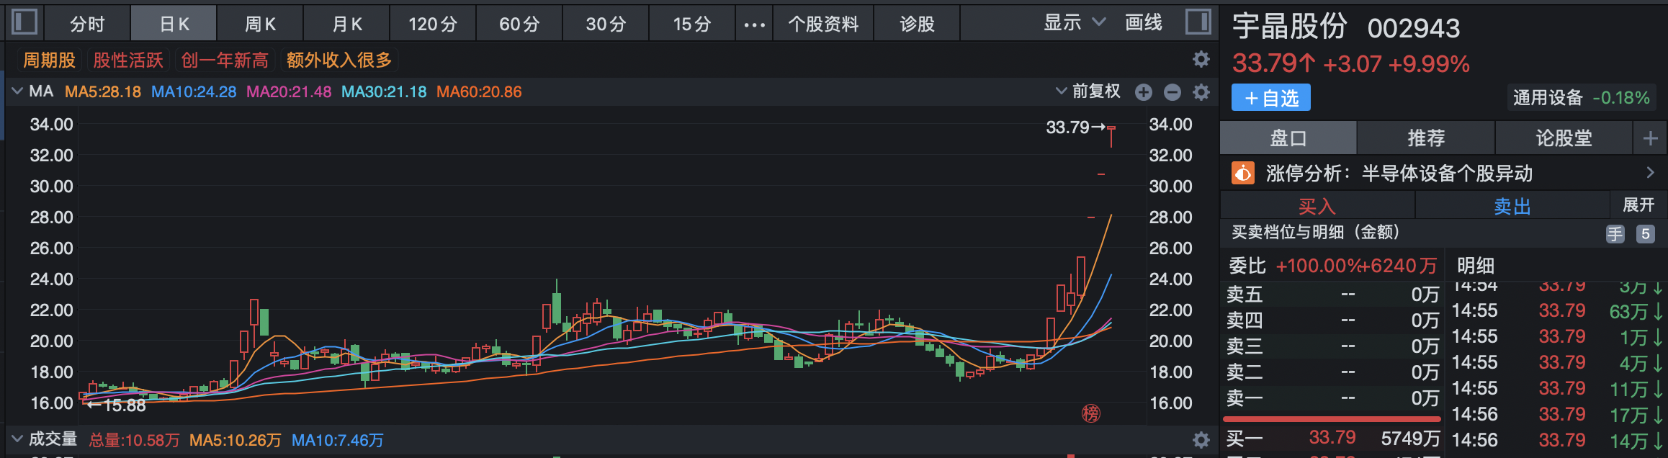Open the 前复权 adjustment dropdown
Viewport: 1668px width, 458px height.
click(1088, 91)
